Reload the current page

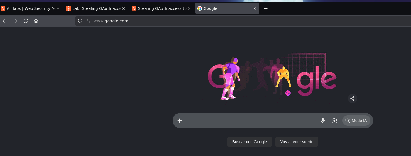[x=26, y=21]
